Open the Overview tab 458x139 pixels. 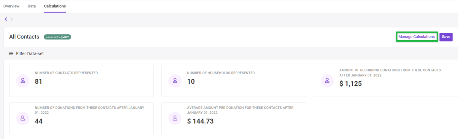pos(11,6)
